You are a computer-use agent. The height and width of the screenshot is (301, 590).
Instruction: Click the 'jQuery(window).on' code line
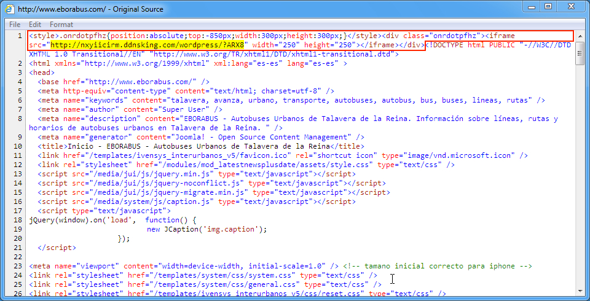tap(113, 220)
